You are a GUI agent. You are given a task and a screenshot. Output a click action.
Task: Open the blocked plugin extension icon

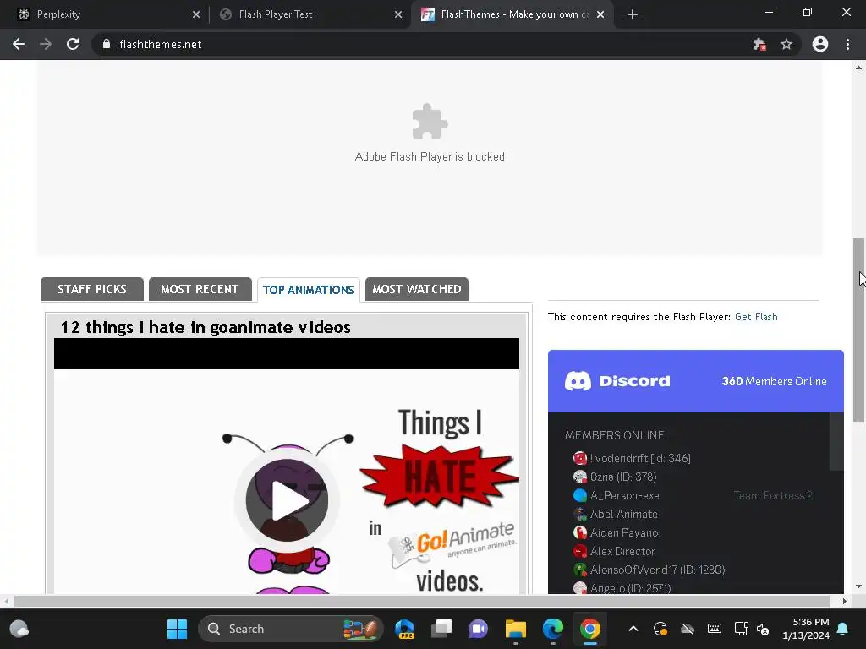(759, 44)
